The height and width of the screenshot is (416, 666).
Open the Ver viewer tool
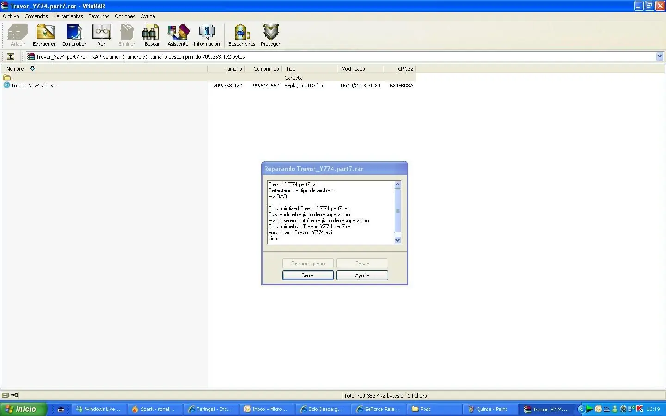101,36
